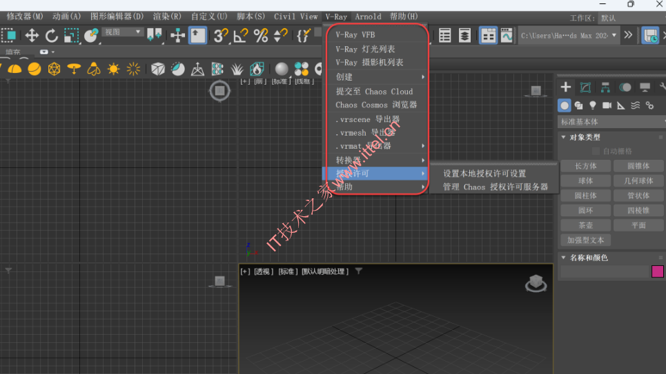The width and height of the screenshot is (666, 374).
Task: Toggle the 3D Snaps button
Action: [221, 36]
